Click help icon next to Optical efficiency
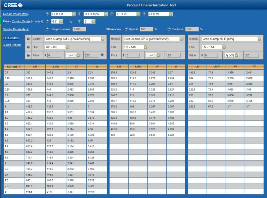This screenshot has height=198, width=267. click(x=126, y=29)
